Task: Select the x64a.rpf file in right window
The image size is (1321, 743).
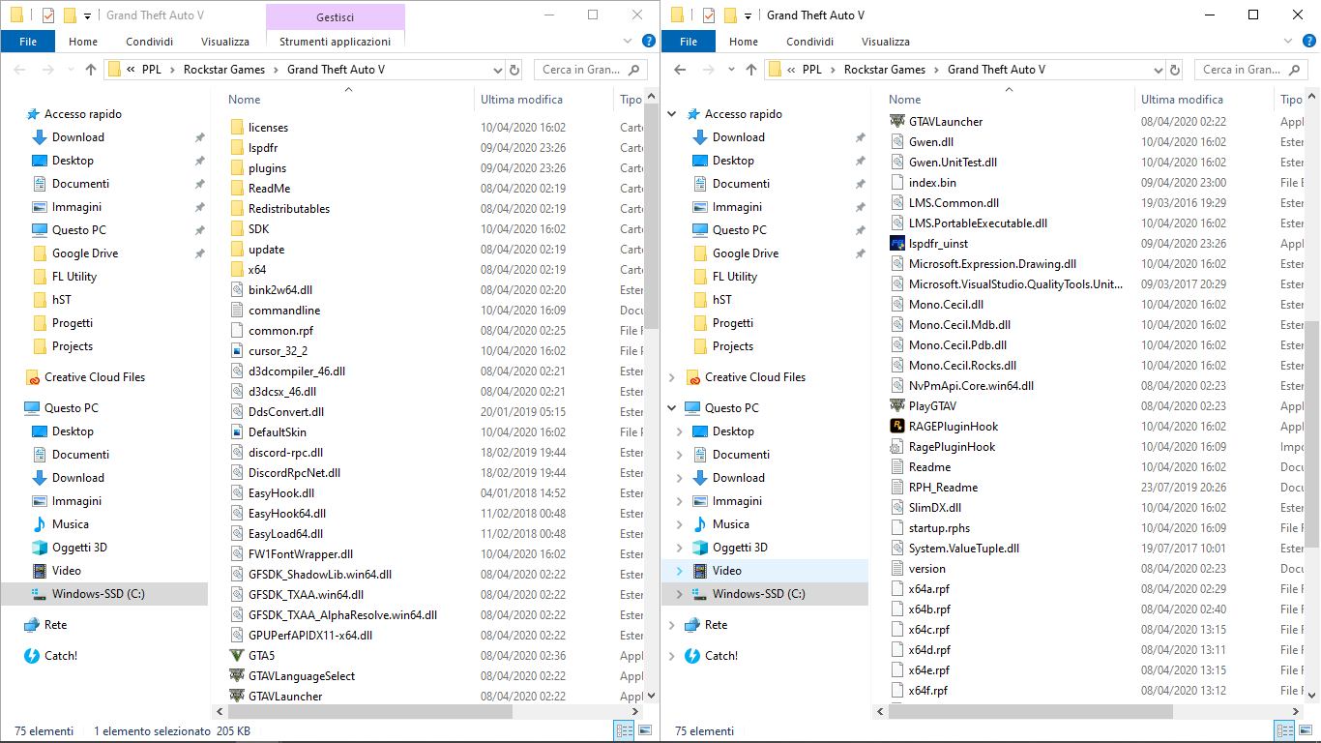Action: [x=928, y=589]
